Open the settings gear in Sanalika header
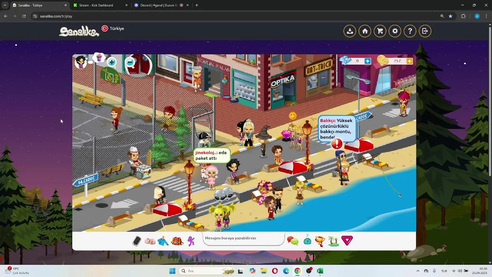The image size is (492, 277). [x=395, y=31]
